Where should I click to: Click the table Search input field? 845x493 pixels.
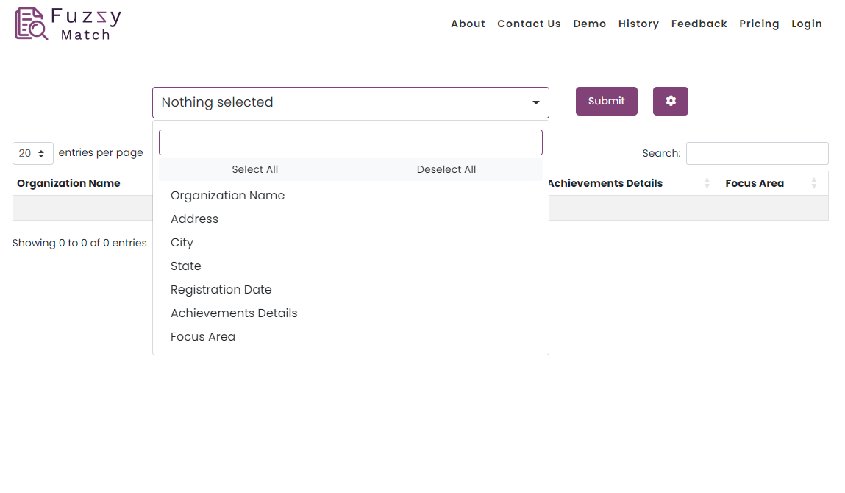tap(757, 153)
